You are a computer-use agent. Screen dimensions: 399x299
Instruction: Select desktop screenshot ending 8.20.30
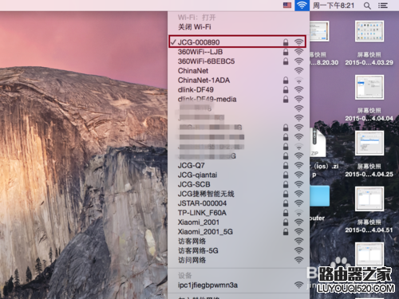point(319,31)
